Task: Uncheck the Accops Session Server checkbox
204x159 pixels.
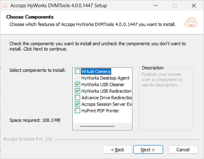Action: tap(77, 104)
